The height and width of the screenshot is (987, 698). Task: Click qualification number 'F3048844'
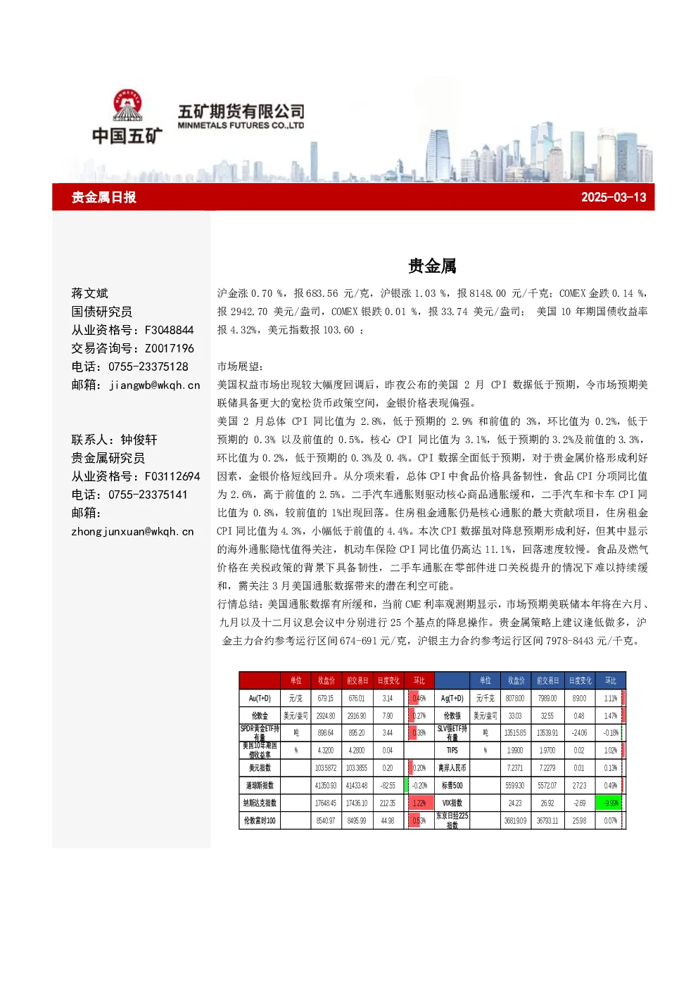169,330
